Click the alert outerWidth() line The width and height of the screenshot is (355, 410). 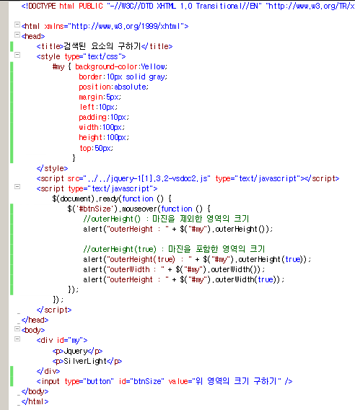pos(174,269)
